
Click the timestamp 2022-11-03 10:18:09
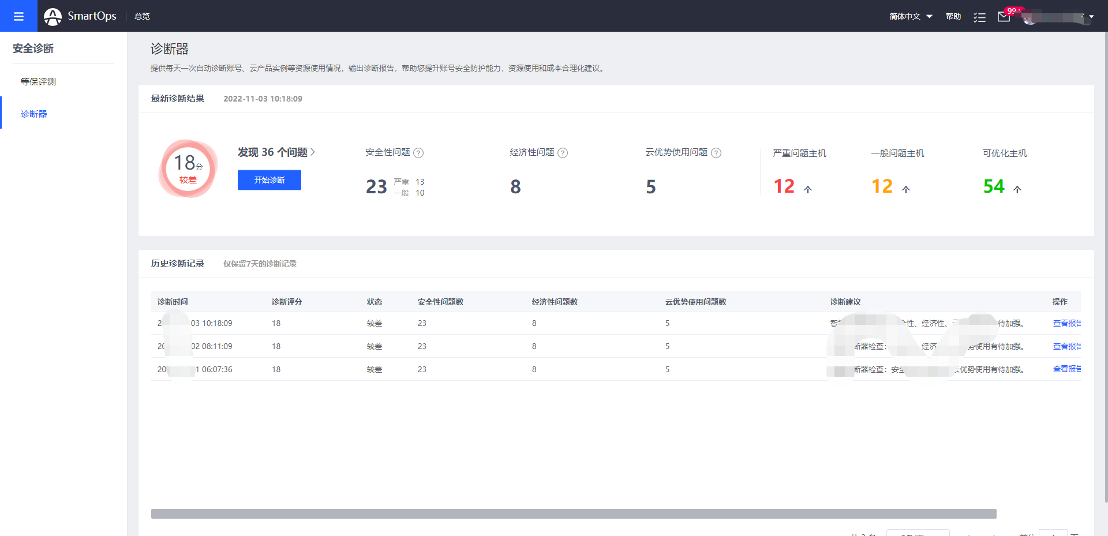[263, 99]
